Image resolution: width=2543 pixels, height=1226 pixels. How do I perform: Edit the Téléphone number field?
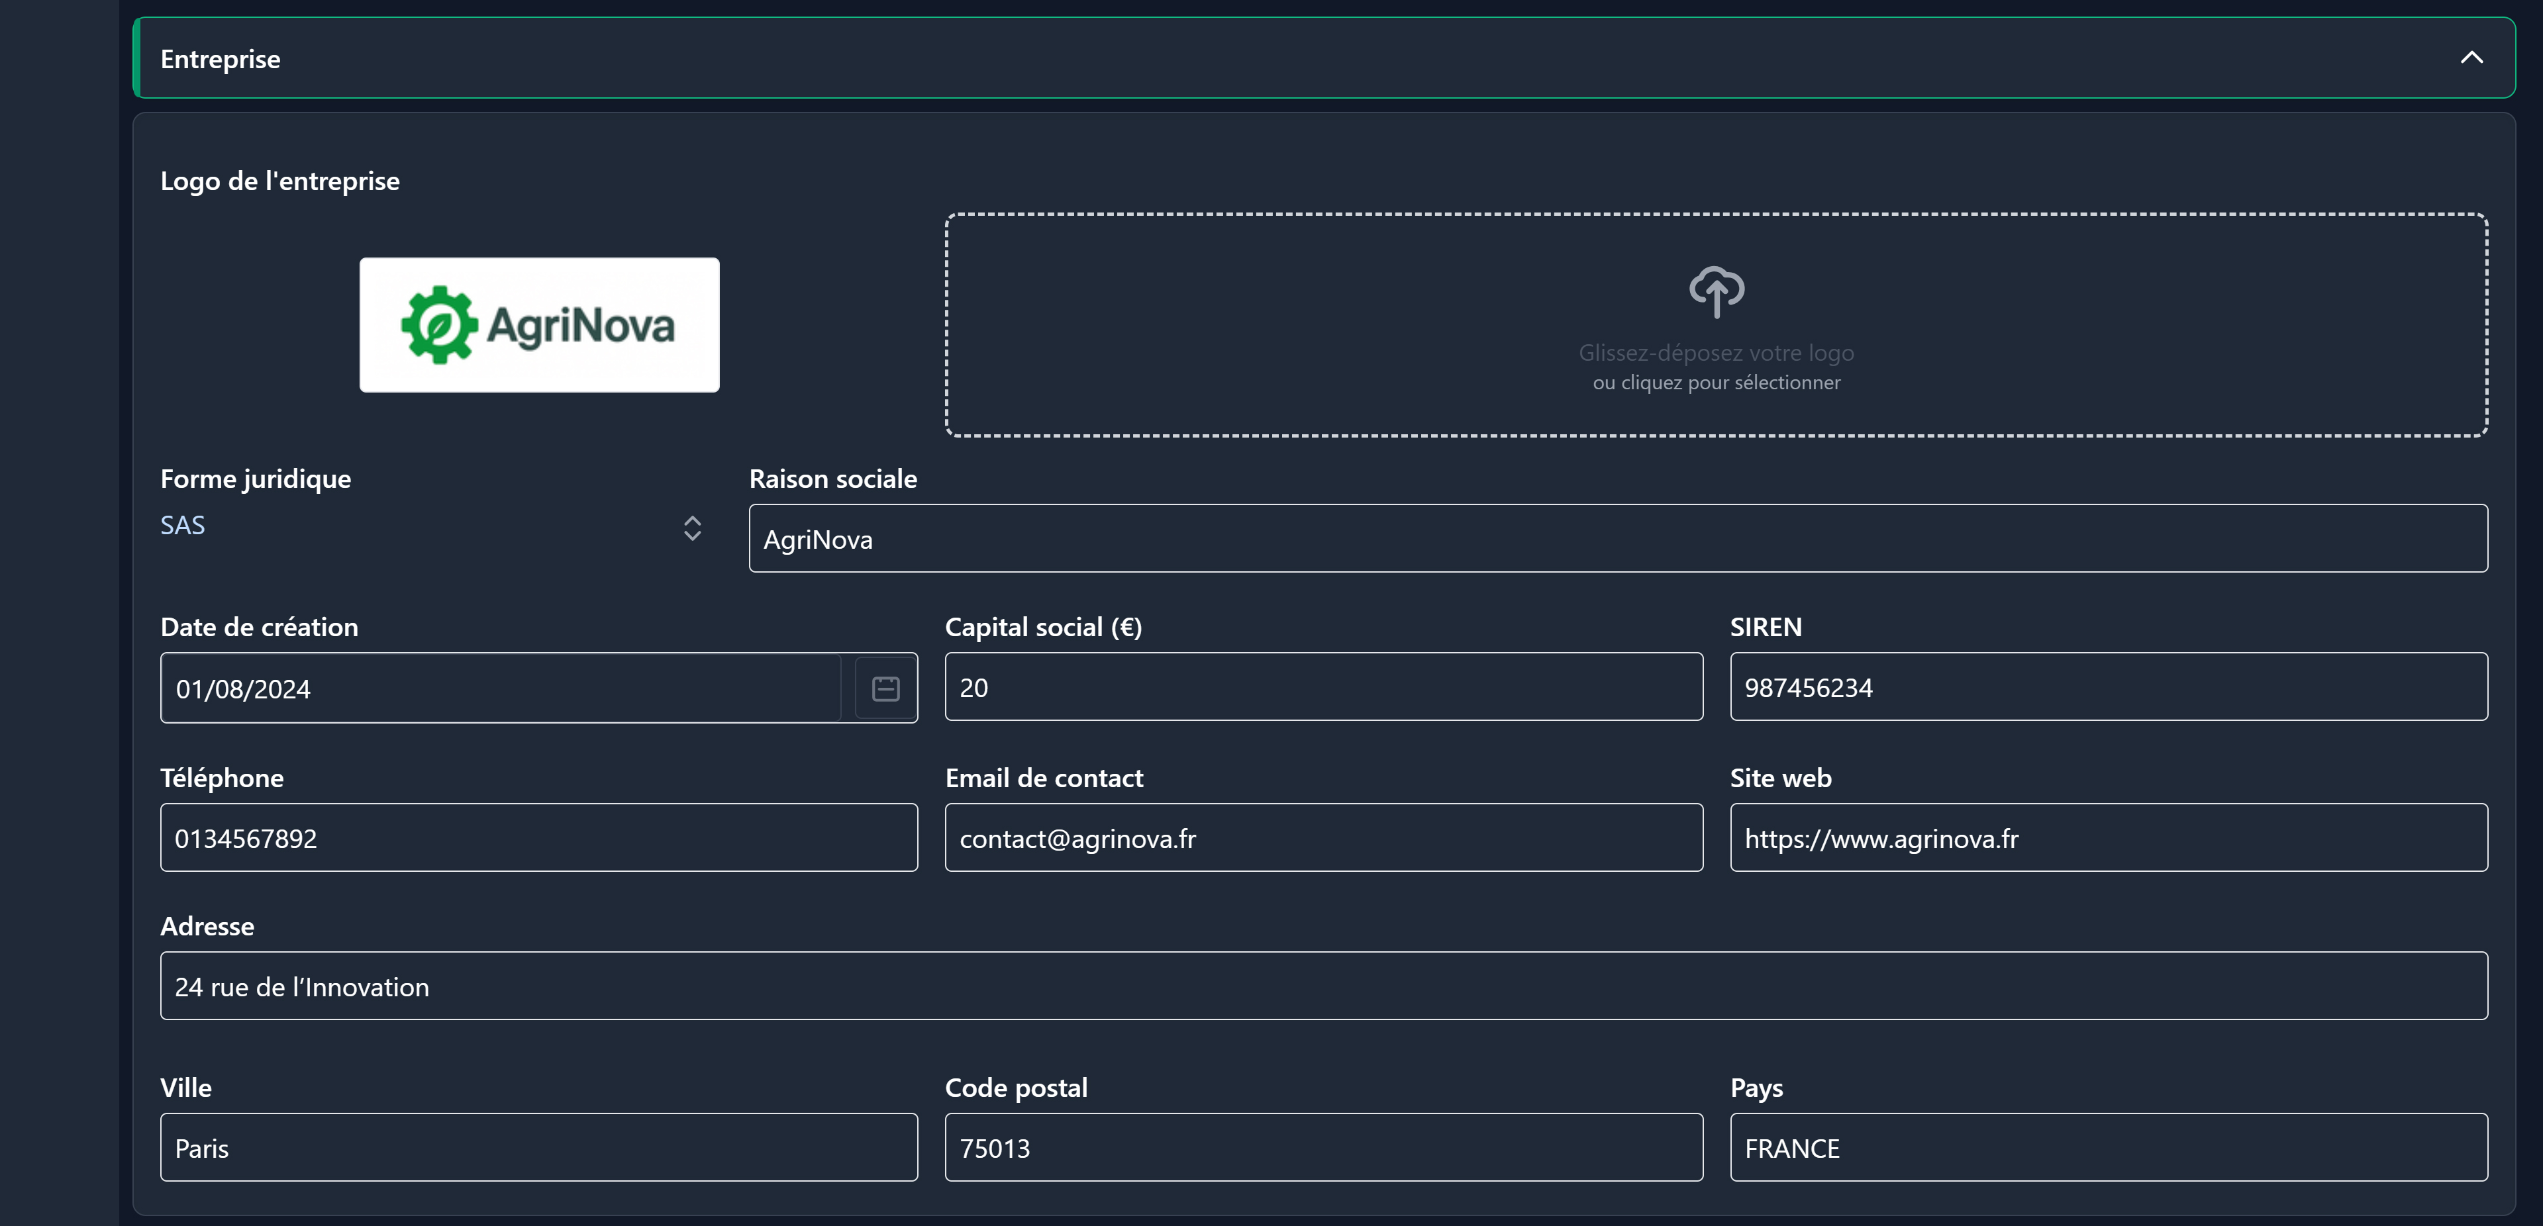pos(538,838)
